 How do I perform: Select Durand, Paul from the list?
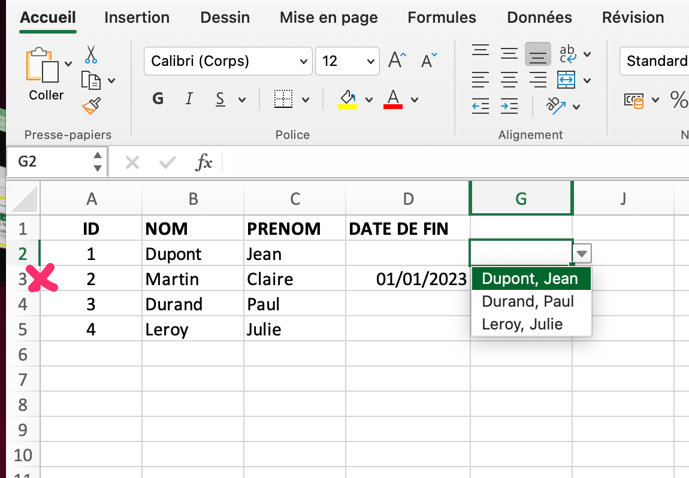527,301
